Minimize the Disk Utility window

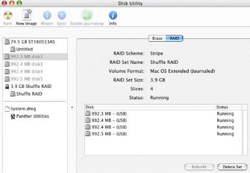[12, 3]
